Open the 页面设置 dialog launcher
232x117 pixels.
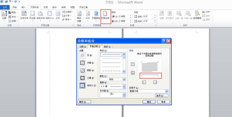[73, 25]
